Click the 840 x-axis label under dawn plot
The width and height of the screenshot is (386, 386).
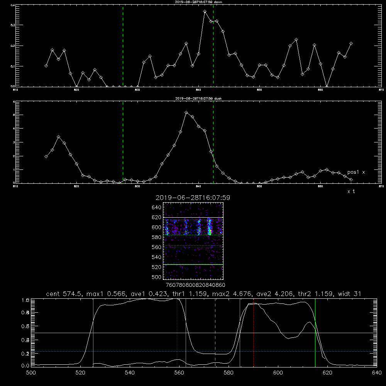[198, 90]
